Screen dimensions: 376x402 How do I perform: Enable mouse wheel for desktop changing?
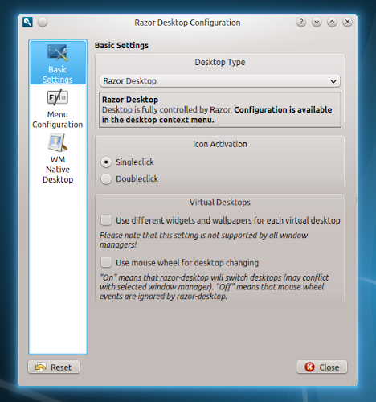[x=106, y=263]
